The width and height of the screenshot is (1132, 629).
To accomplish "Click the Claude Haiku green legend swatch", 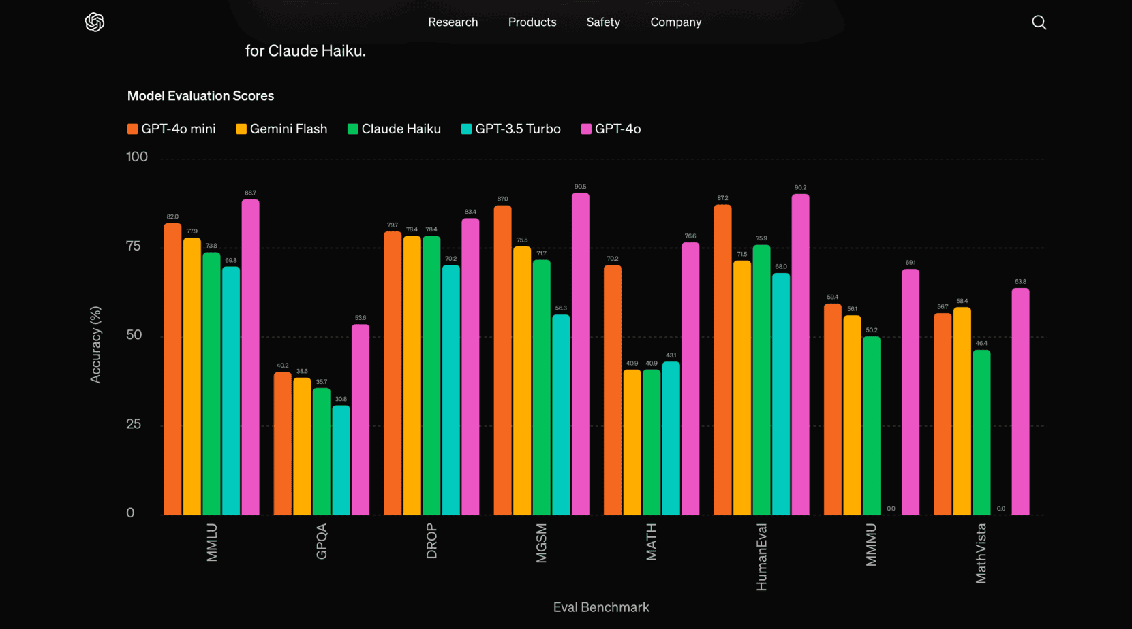I will coord(352,129).
